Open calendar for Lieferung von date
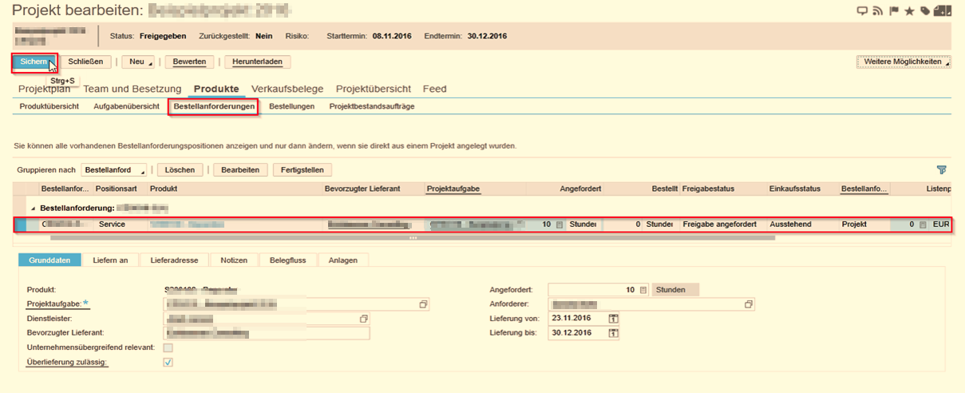The width and height of the screenshot is (965, 393). (613, 319)
